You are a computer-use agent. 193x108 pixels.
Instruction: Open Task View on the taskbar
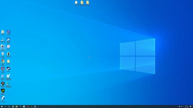click(x=9, y=106)
